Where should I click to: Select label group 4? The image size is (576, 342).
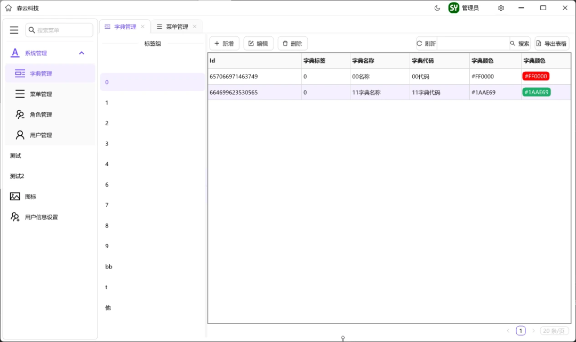153,164
